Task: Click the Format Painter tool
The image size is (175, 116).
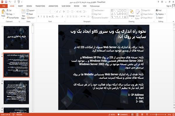Action: click(13, 18)
